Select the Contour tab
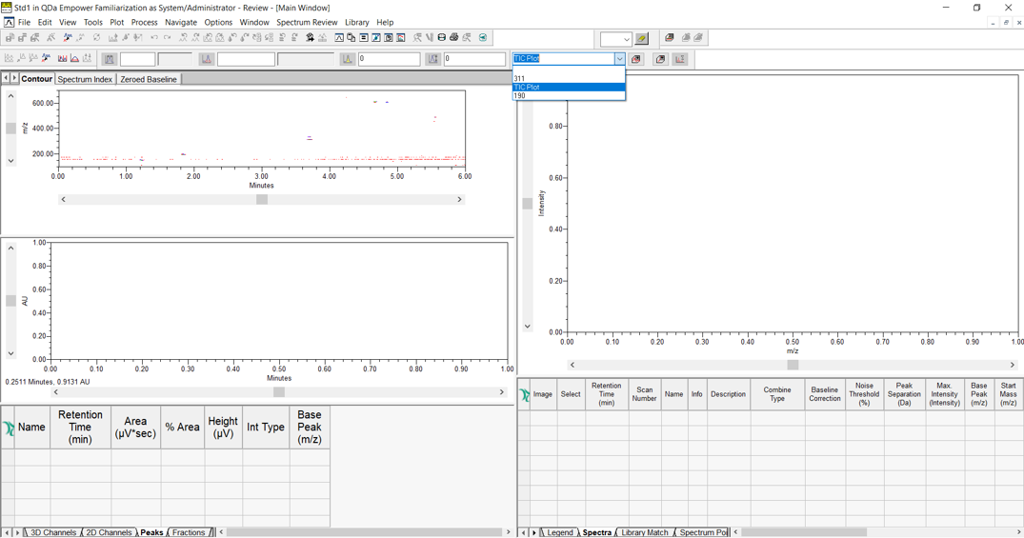Viewport: 1024px width, 538px height. pyautogui.click(x=36, y=78)
